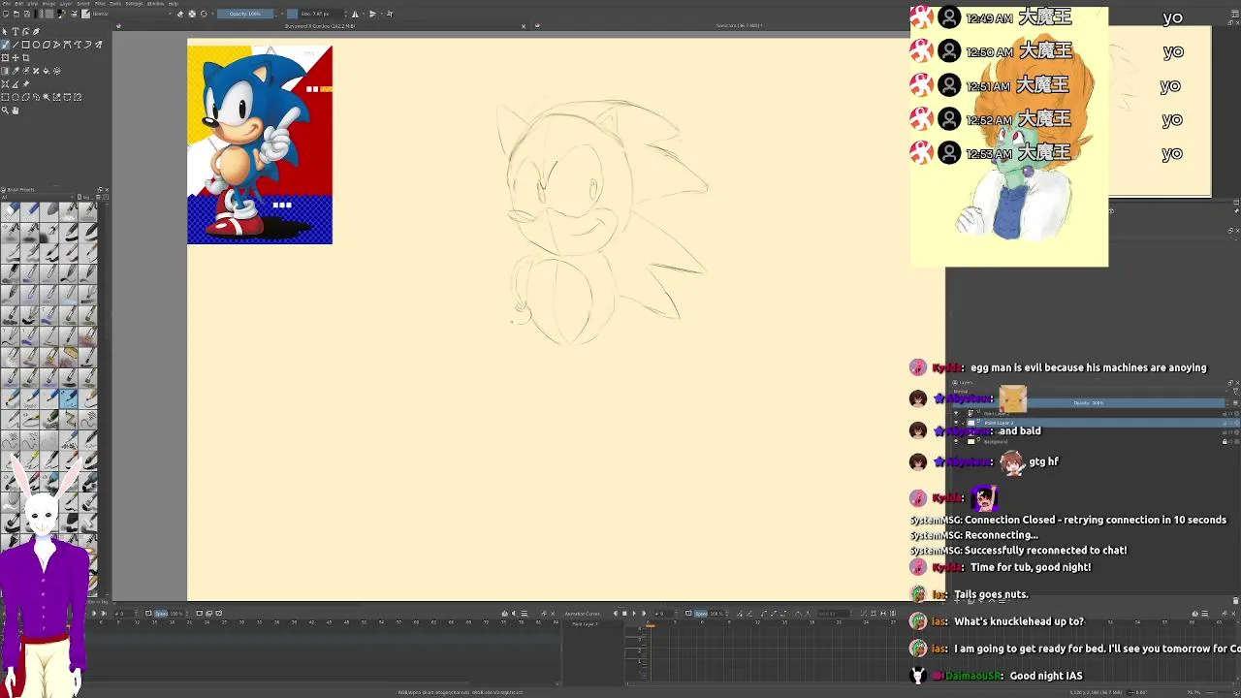Screen dimensions: 1241x698
Task: Open the brush preset chooser
Action: (85, 14)
